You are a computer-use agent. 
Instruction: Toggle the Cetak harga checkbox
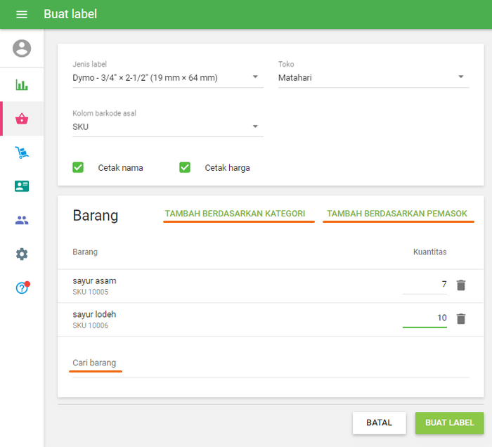tap(185, 167)
